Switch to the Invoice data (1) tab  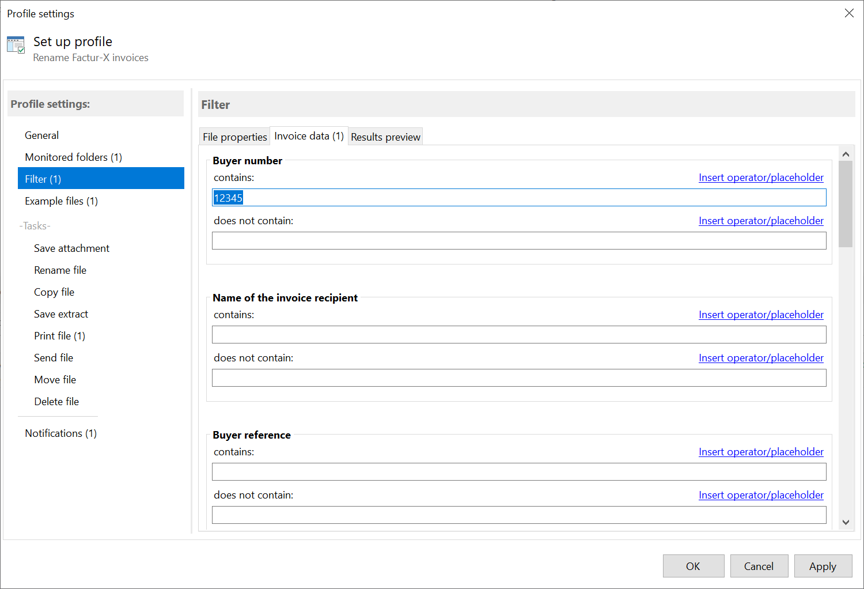click(309, 136)
